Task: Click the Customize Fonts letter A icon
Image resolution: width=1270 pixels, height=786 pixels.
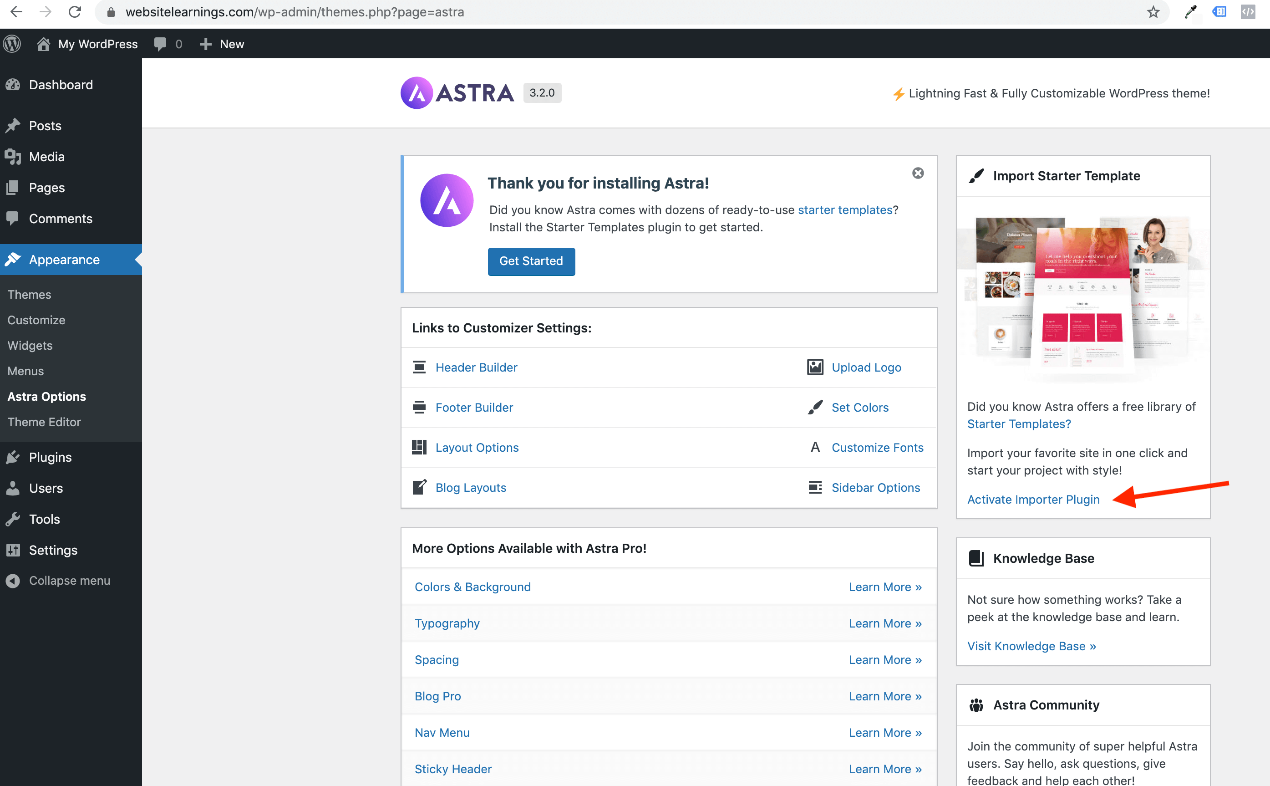Action: point(815,448)
